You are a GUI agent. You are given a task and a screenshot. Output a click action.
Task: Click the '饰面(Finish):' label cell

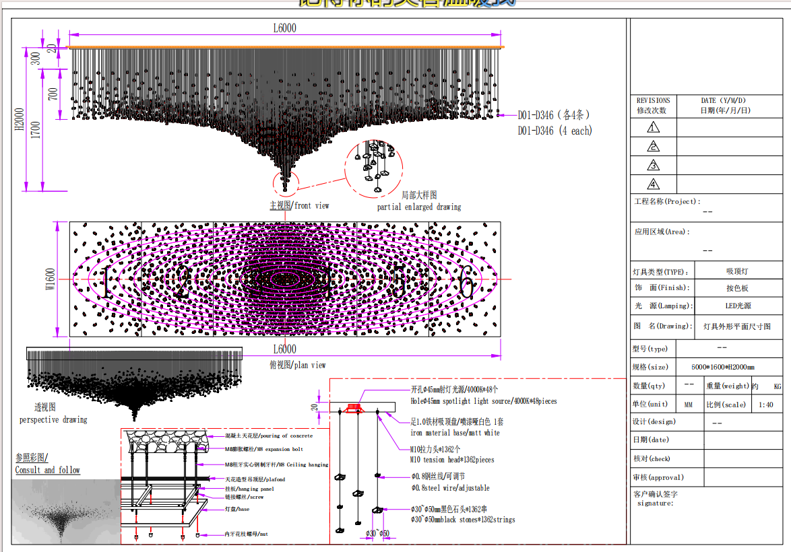662,287
